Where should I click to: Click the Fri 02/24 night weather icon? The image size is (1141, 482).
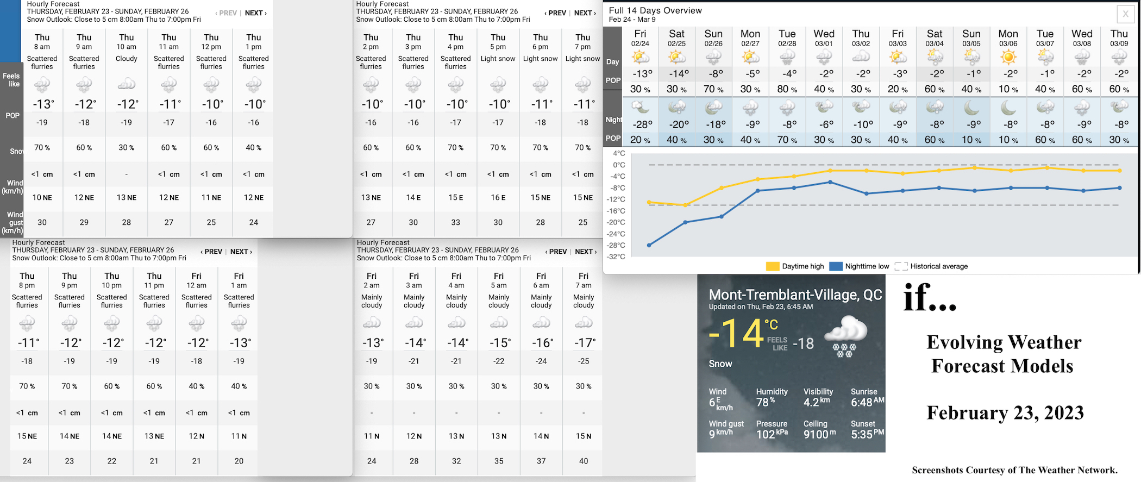(x=640, y=108)
